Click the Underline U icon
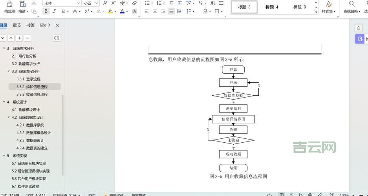This screenshot has width=368, height=196. 63,11
